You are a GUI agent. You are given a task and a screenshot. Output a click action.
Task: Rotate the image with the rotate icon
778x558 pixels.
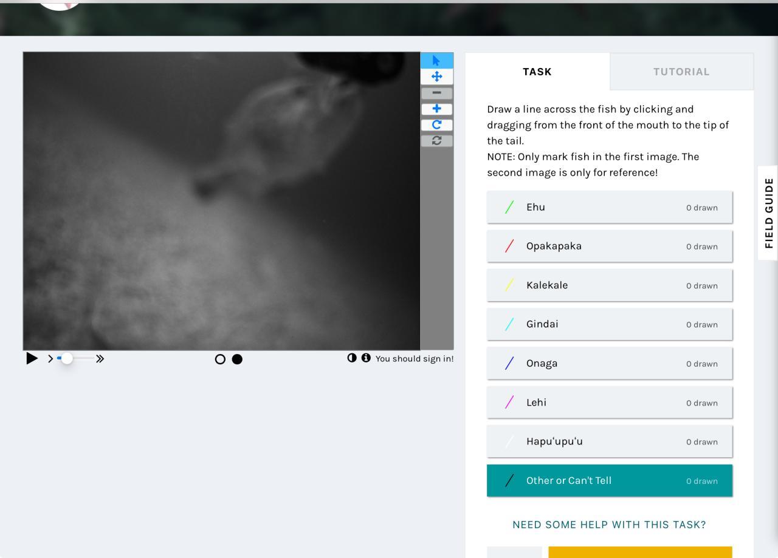pyautogui.click(x=436, y=124)
